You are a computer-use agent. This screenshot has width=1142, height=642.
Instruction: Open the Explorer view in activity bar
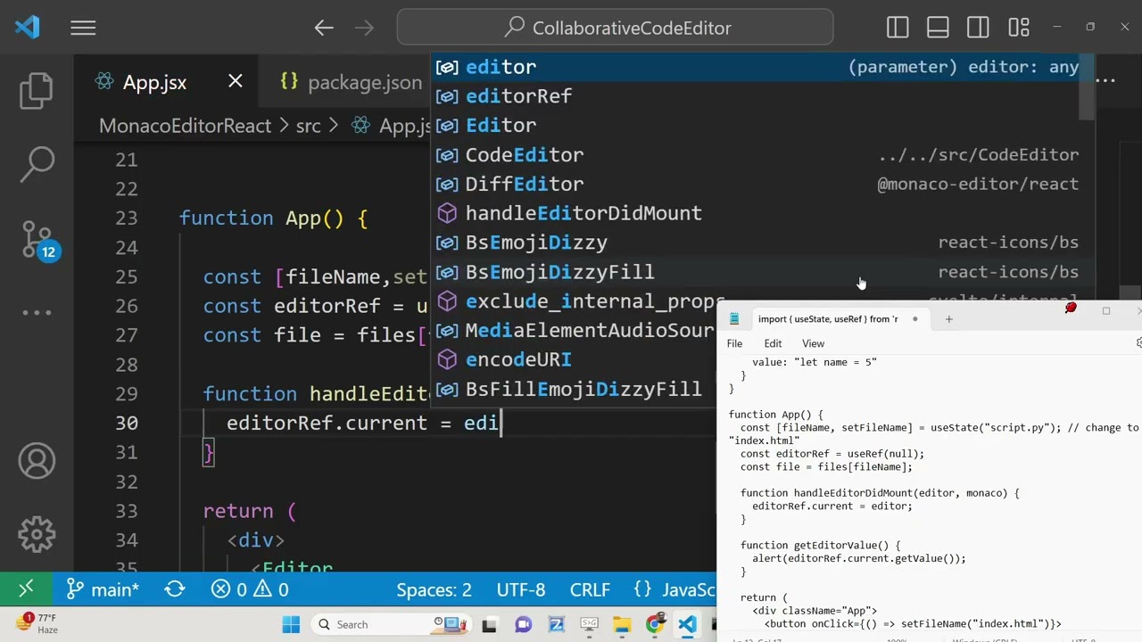pos(37,91)
